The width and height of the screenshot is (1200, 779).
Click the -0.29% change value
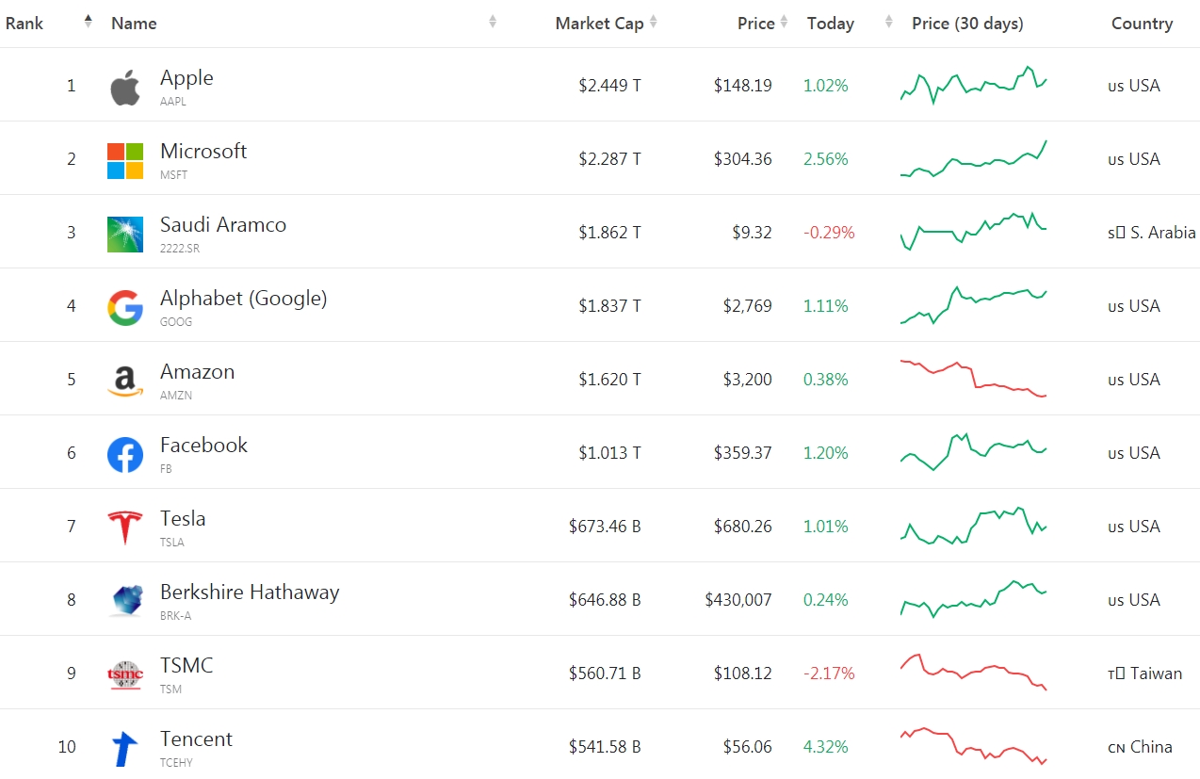[x=829, y=233]
